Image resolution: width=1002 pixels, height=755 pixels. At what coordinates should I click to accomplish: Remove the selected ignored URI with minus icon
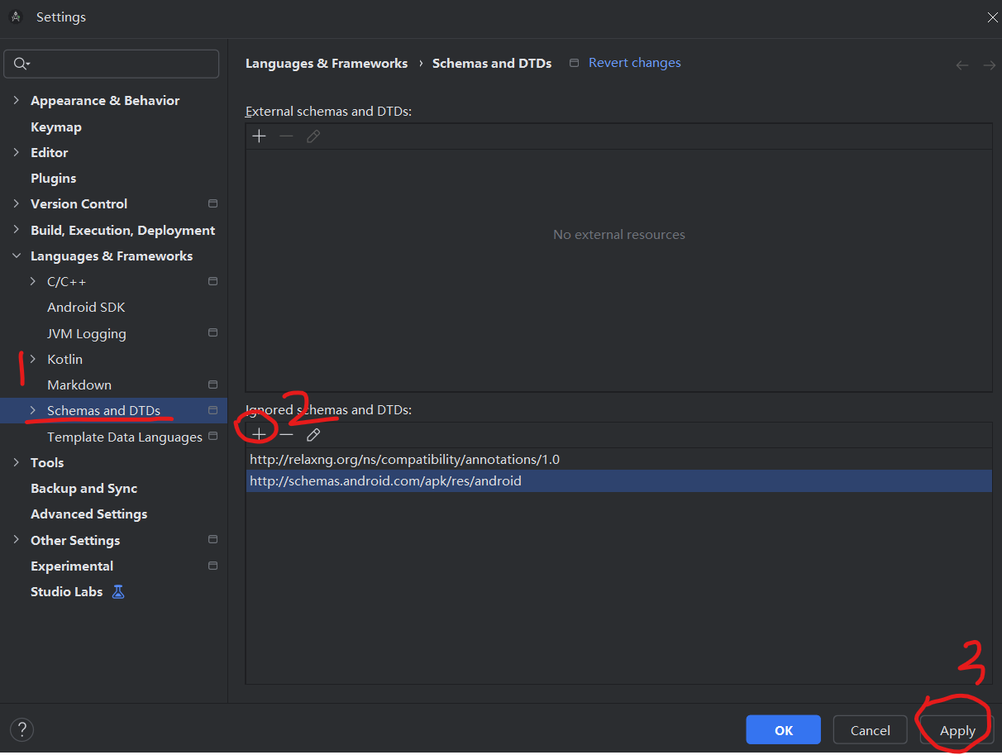click(286, 434)
